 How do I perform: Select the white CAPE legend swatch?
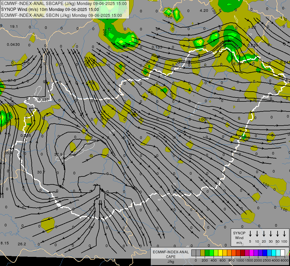coord(282,253)
